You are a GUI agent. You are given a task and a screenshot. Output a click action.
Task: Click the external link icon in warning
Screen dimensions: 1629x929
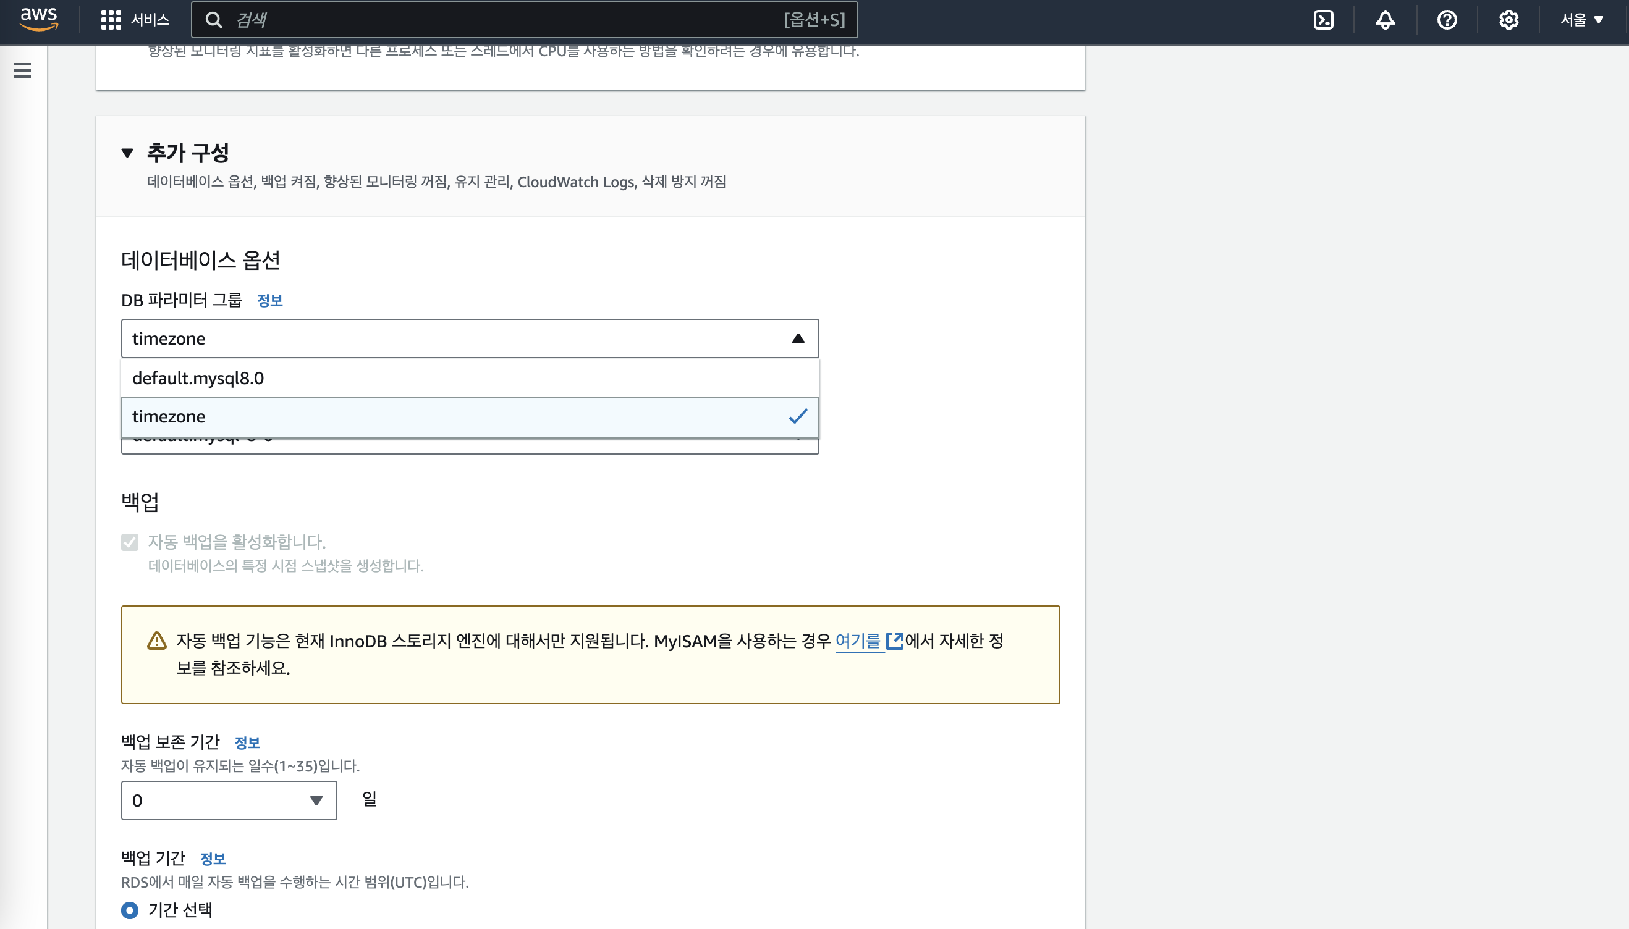tap(894, 640)
